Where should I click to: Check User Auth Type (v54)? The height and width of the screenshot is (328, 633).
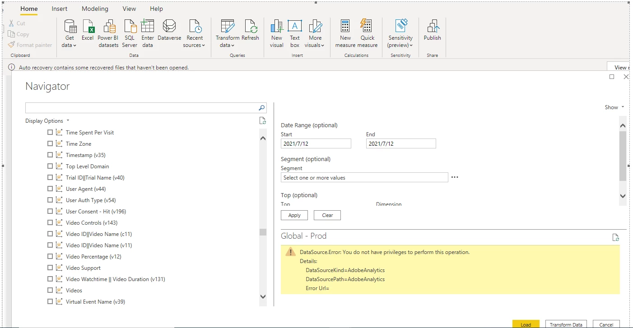pyautogui.click(x=50, y=200)
